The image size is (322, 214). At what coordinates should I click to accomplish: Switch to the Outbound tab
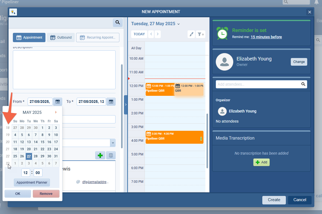coord(61,37)
